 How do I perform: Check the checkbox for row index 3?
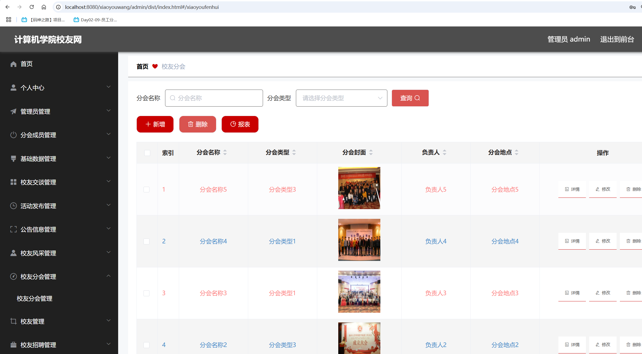point(146,293)
